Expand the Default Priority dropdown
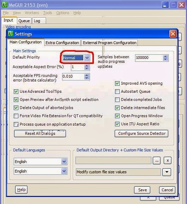The height and width of the screenshot is (204, 187). pos(87,58)
